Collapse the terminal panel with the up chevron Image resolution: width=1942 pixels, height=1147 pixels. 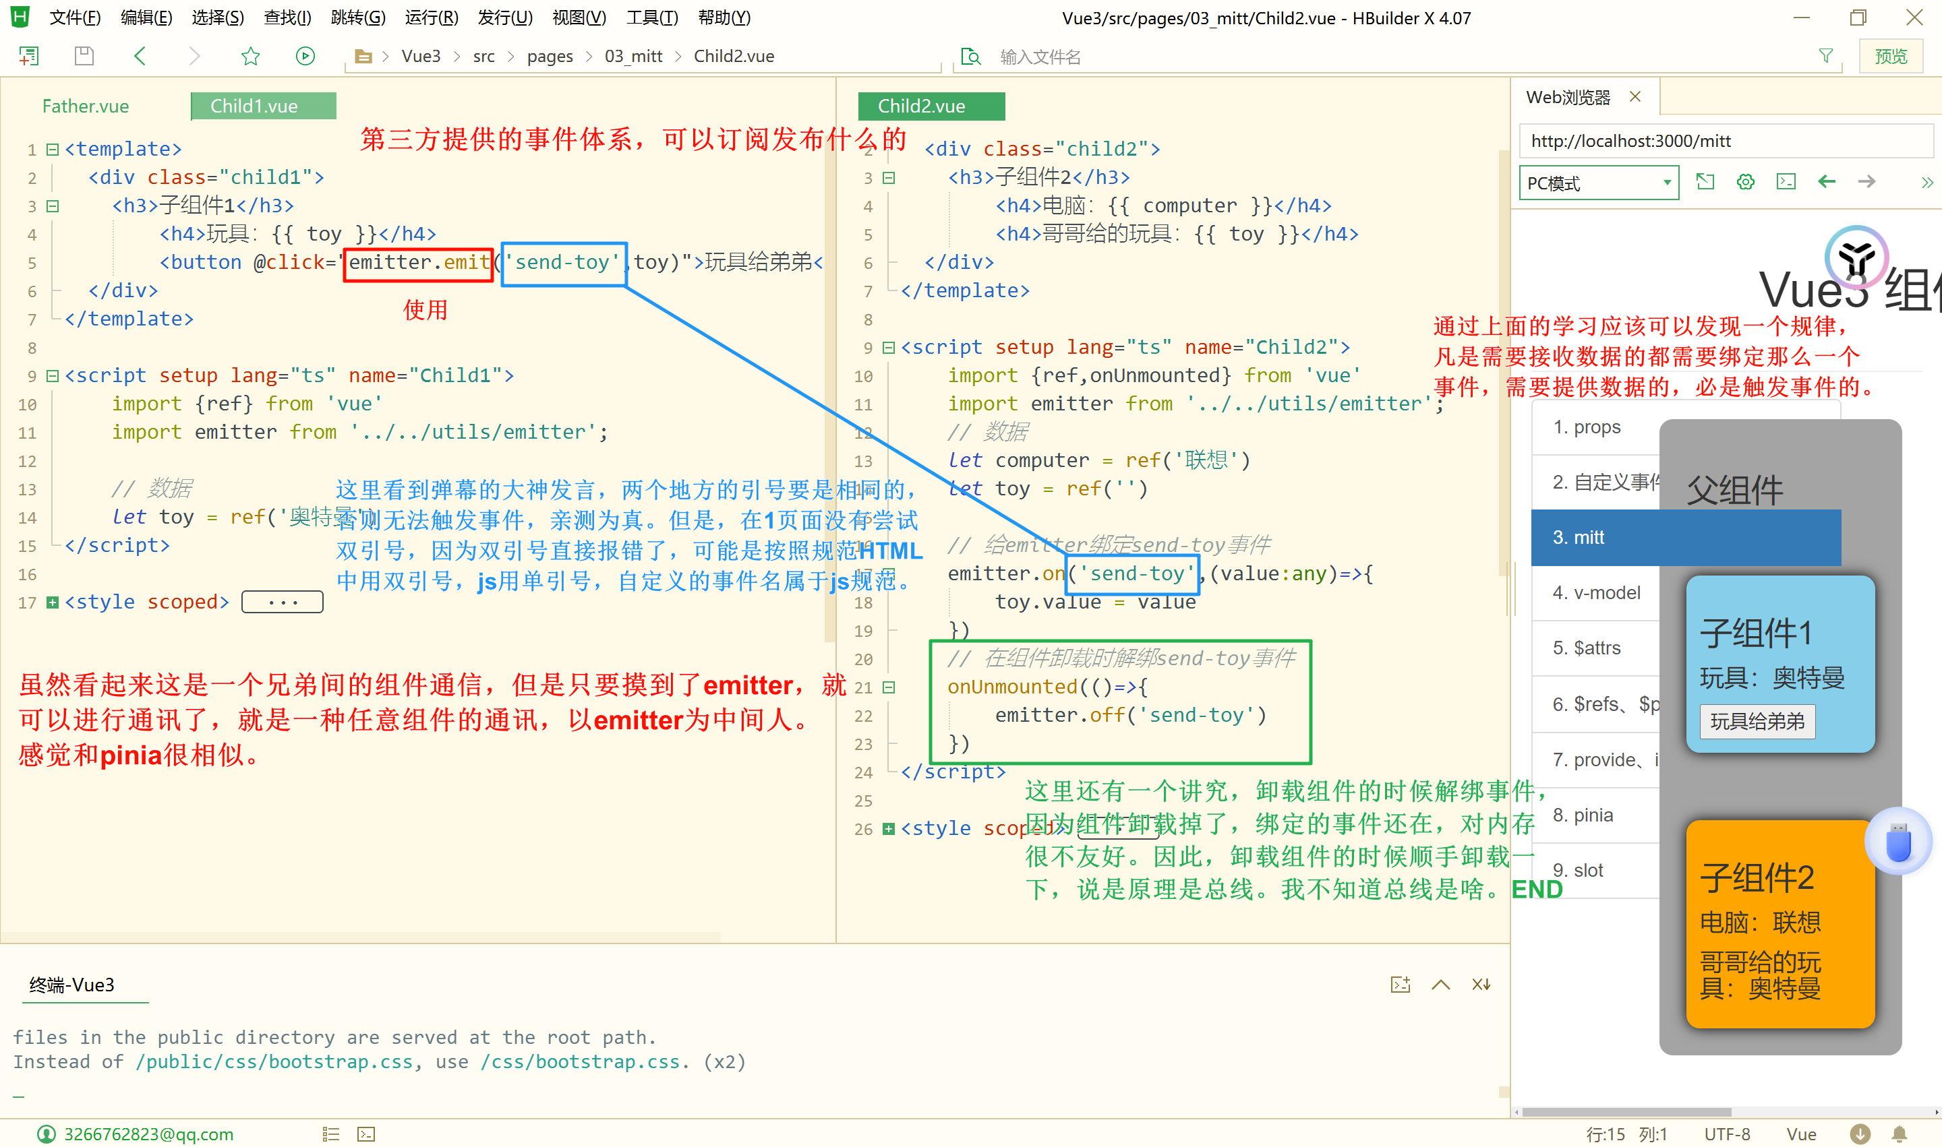(x=1440, y=984)
